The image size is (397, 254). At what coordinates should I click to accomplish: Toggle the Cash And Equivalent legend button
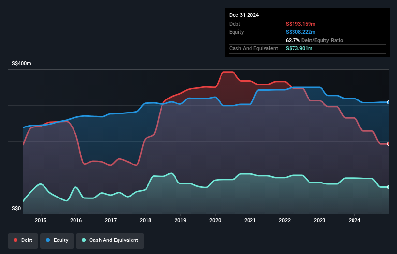click(110, 240)
